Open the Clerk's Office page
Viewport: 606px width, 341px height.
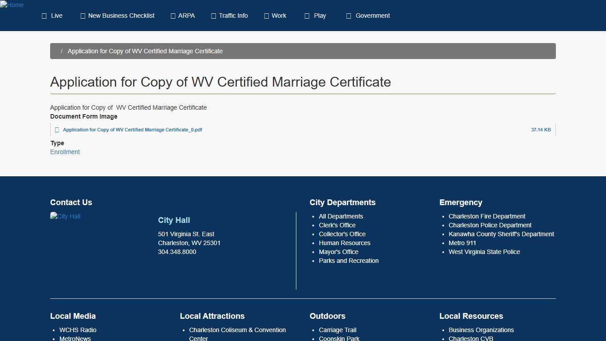[337, 225]
